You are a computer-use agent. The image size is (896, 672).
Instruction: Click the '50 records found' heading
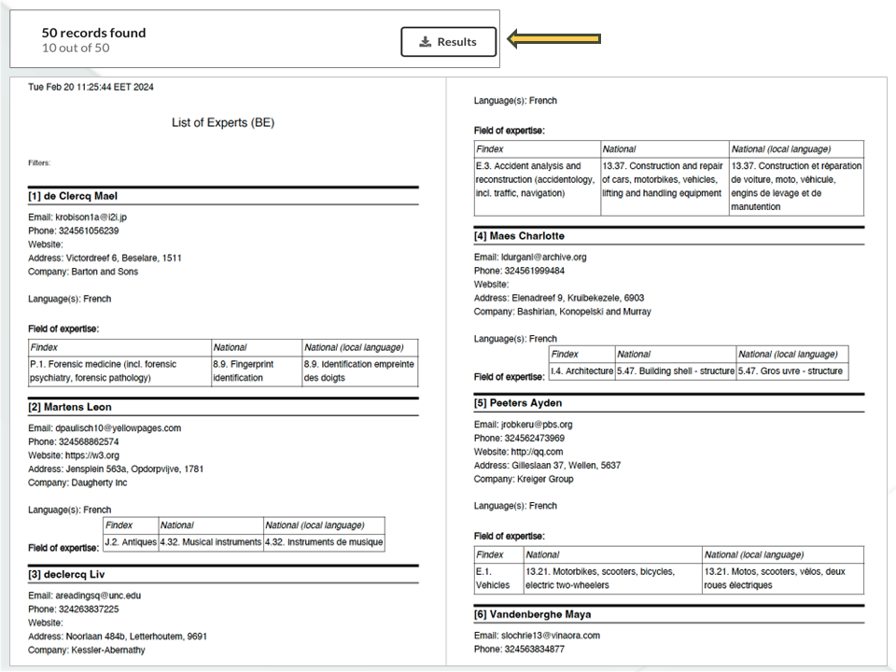tap(93, 33)
